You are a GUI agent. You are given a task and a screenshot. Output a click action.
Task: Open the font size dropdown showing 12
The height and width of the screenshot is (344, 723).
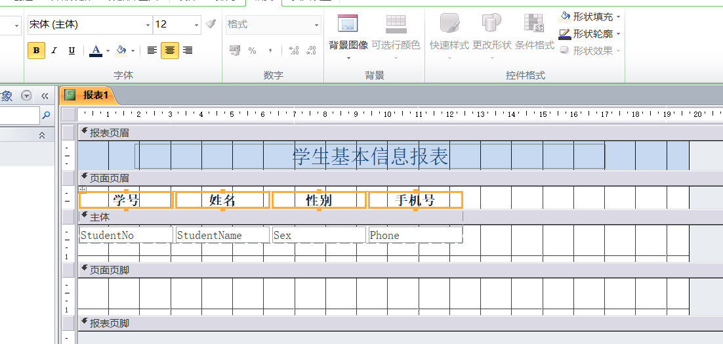(196, 25)
